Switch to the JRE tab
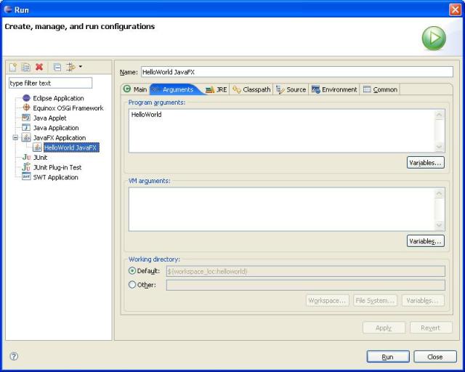This screenshot has width=465, height=372. 217,89
